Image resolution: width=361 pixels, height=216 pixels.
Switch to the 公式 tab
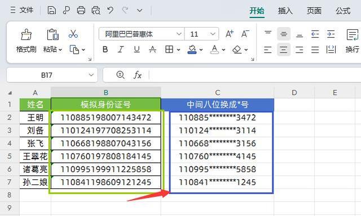343,11
